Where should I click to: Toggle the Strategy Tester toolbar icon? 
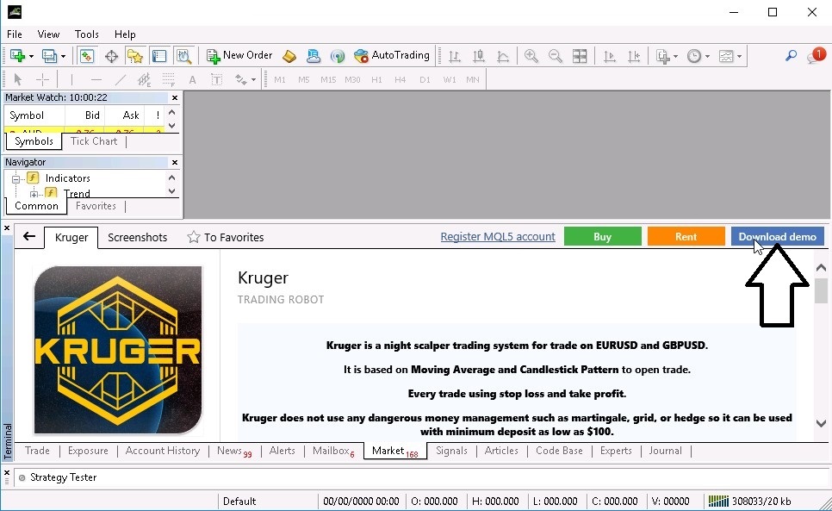coord(183,56)
